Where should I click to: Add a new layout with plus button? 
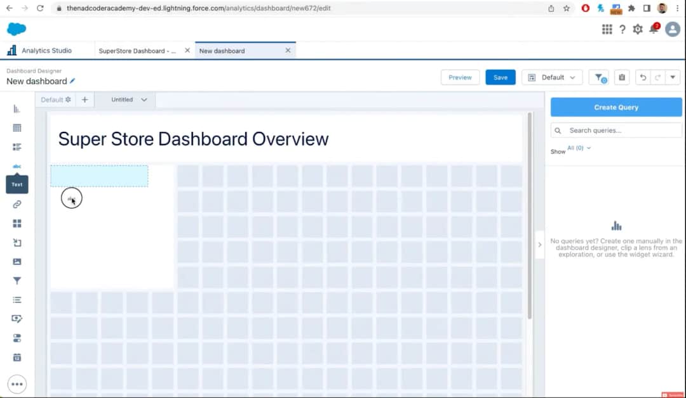tap(85, 99)
